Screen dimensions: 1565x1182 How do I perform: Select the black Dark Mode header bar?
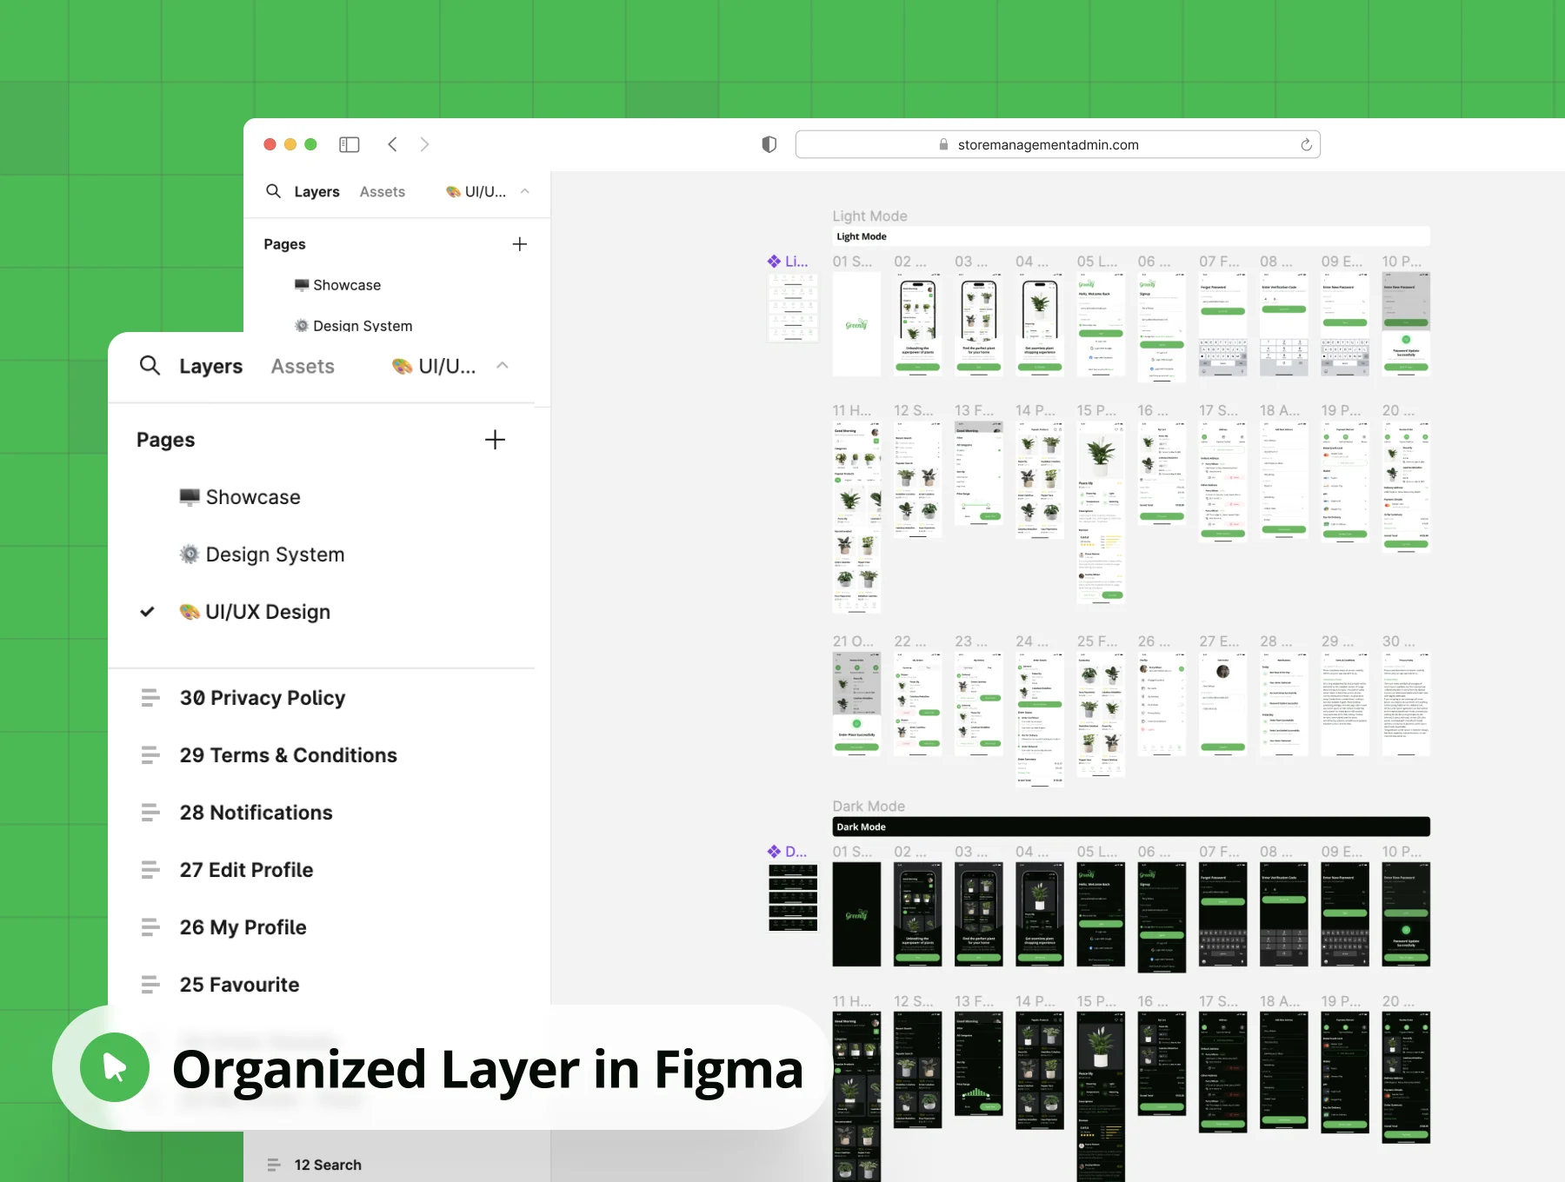pyautogui.click(x=1131, y=827)
